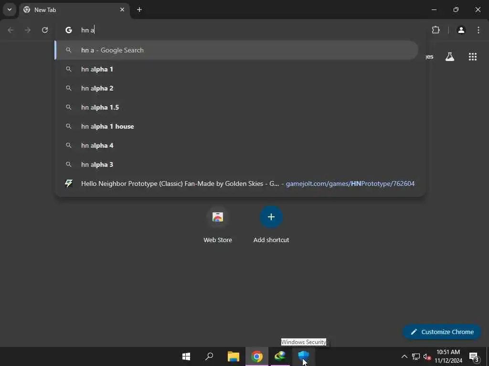Open the Windows Start menu

pos(186,356)
